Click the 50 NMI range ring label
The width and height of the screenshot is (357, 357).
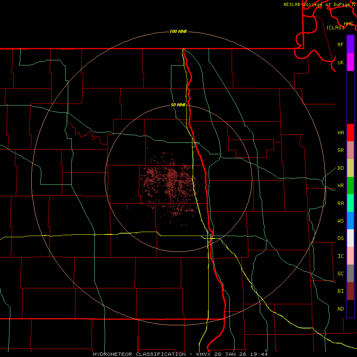click(178, 105)
